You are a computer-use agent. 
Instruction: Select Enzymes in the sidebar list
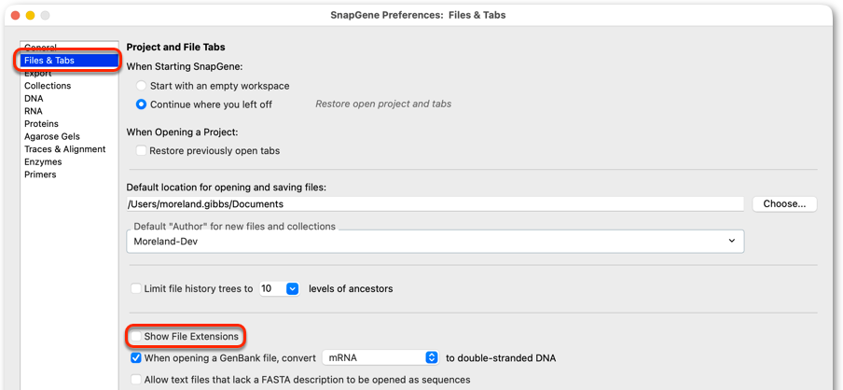tap(43, 162)
